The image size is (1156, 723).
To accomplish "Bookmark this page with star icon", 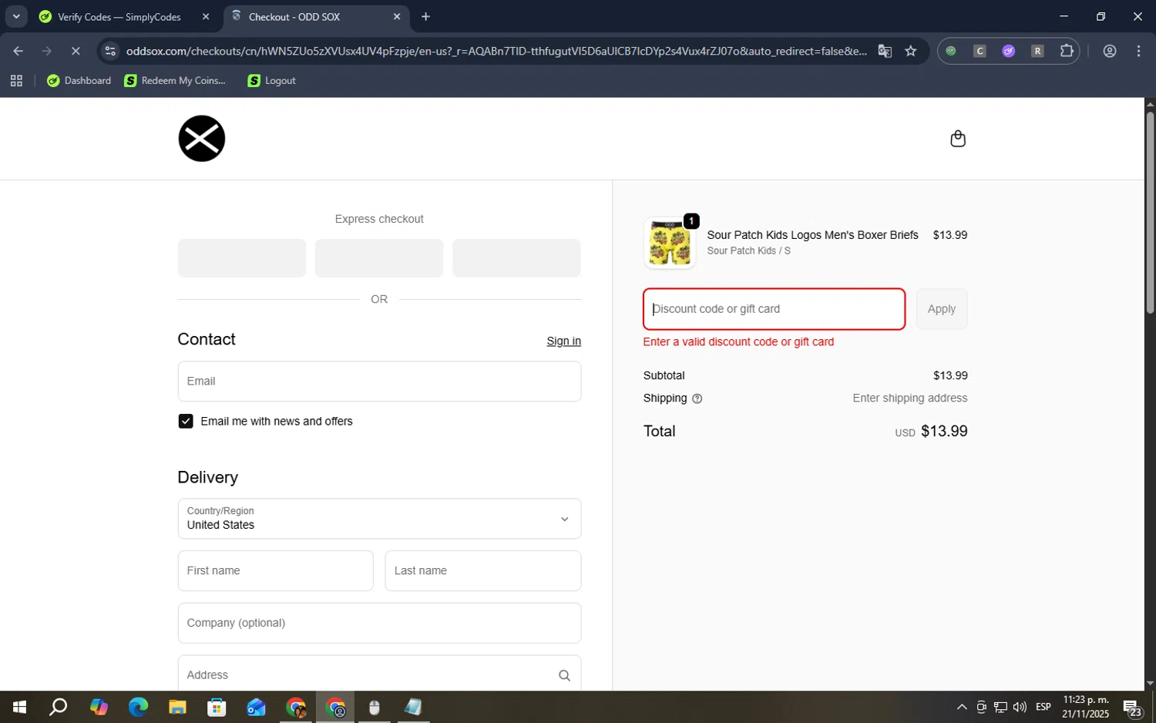I will point(911,51).
